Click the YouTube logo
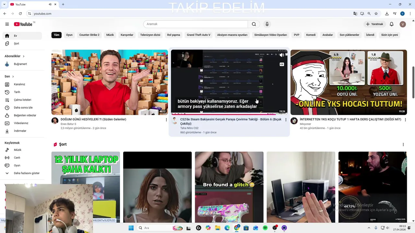 (23, 24)
